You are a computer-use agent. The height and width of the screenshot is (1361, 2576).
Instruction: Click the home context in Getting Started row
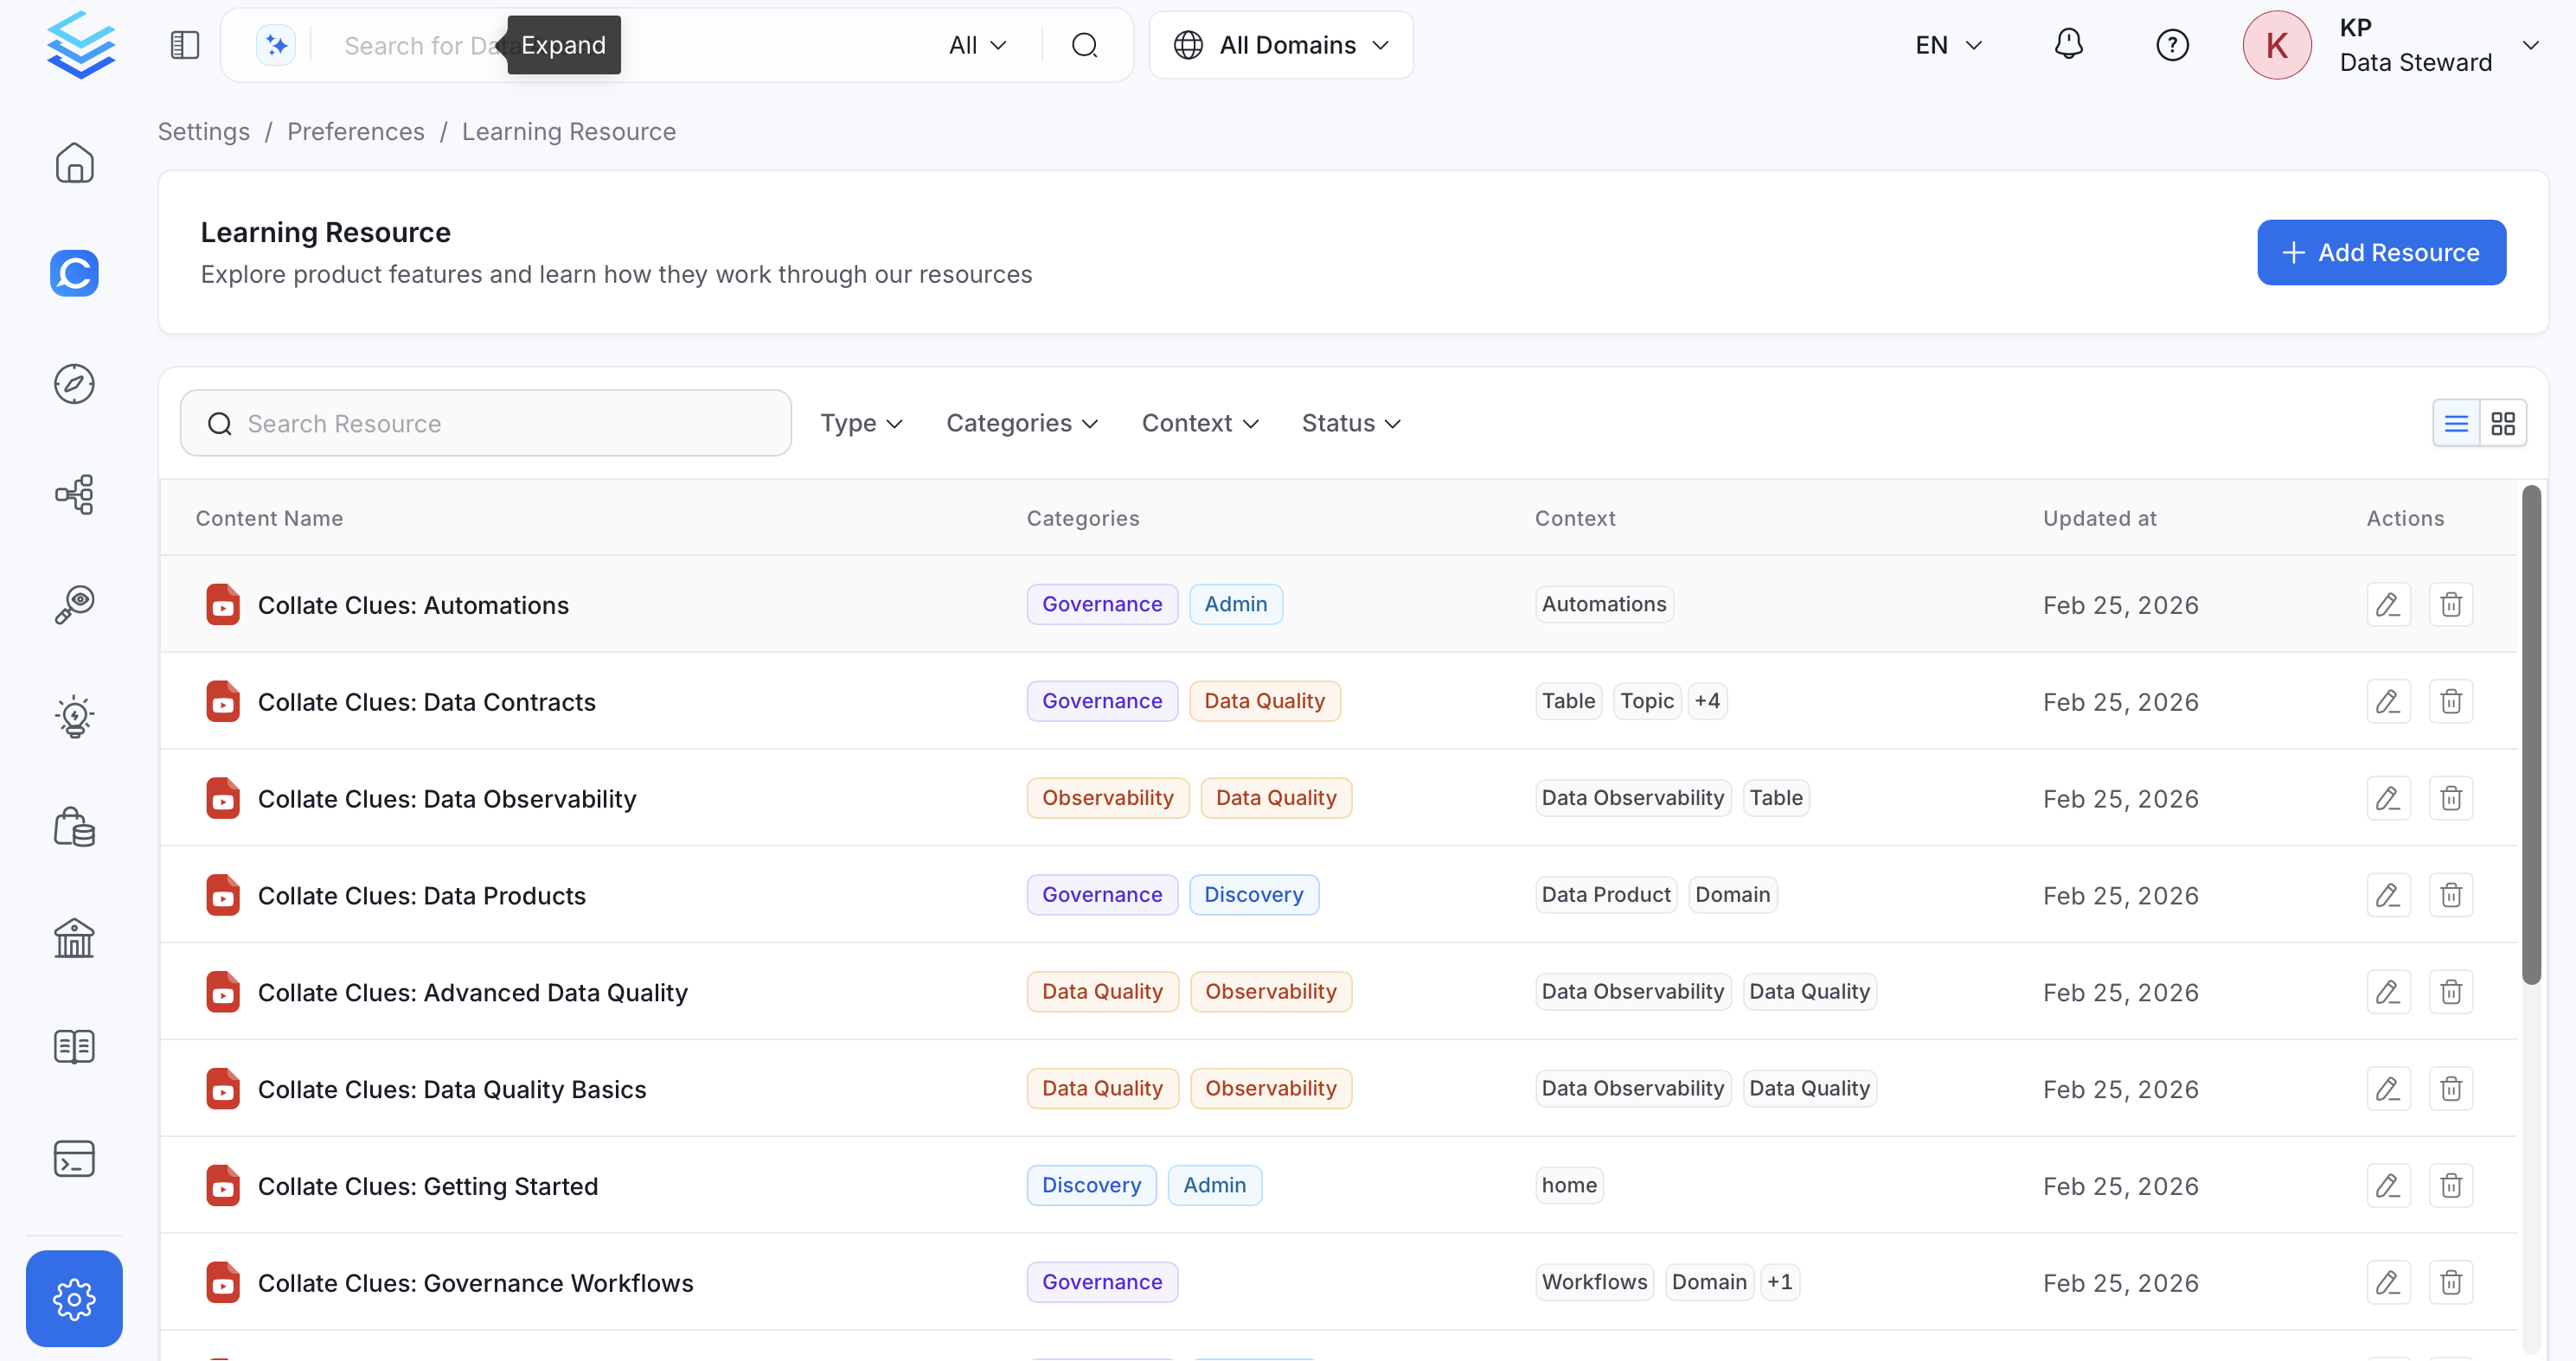pos(1569,1186)
